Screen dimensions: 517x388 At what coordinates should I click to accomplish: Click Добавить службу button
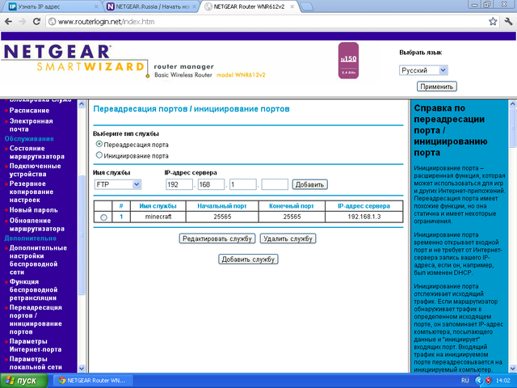pos(248,259)
